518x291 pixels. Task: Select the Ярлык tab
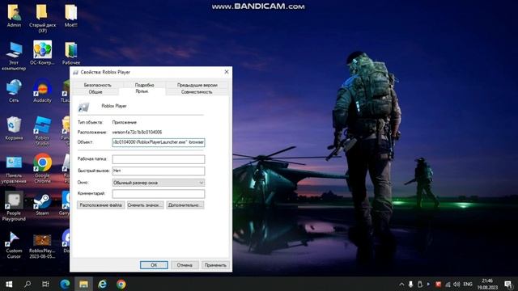tap(142, 91)
